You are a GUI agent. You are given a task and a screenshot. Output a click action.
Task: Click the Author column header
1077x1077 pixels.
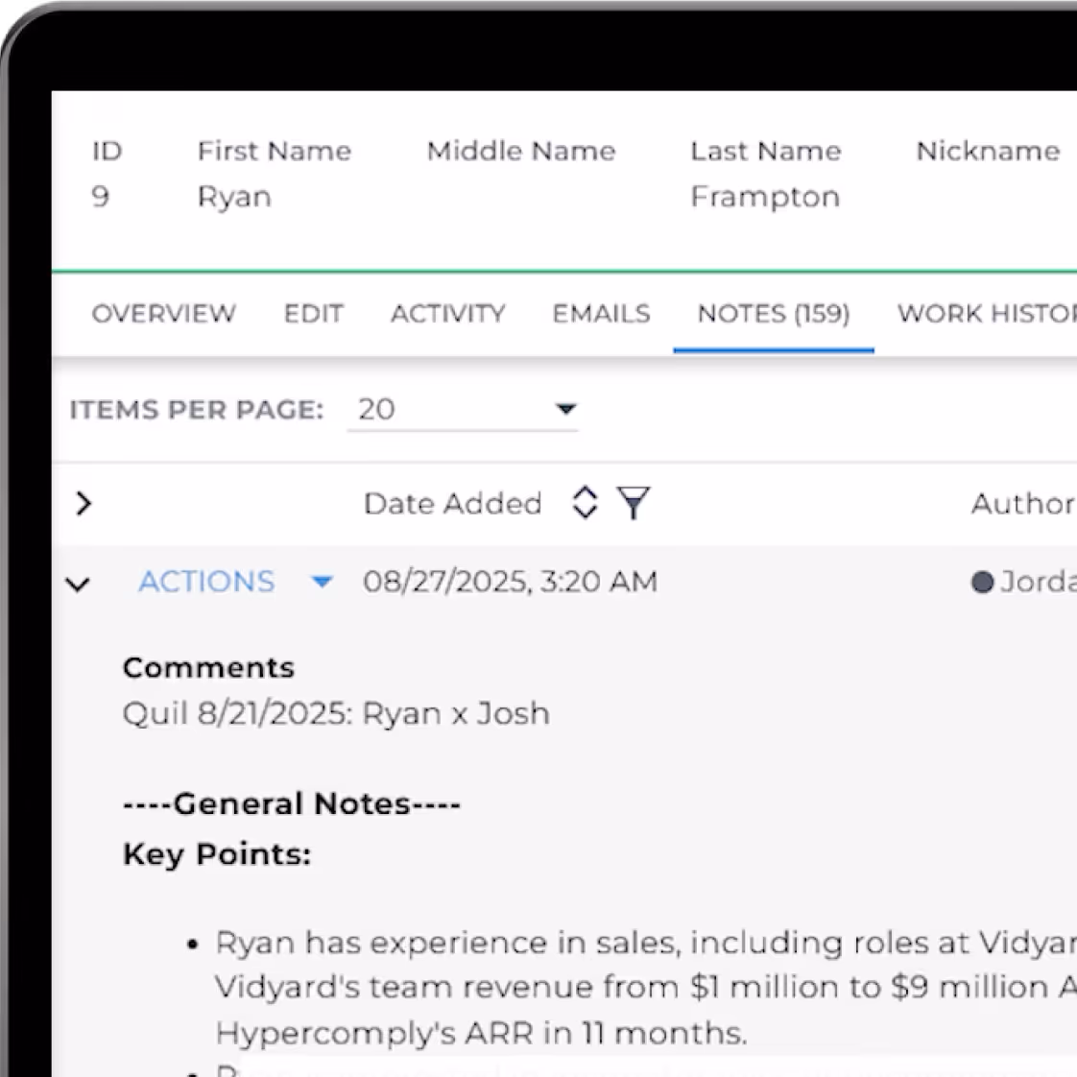tap(1023, 504)
